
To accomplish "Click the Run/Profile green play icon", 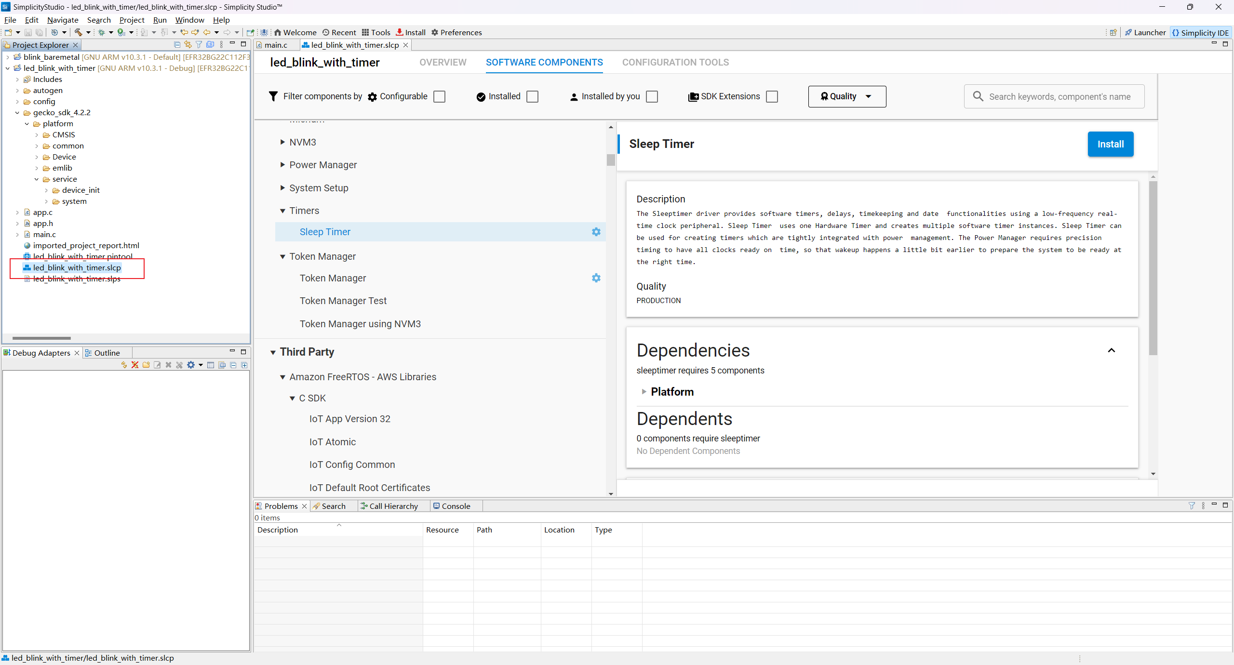I will coord(121,32).
